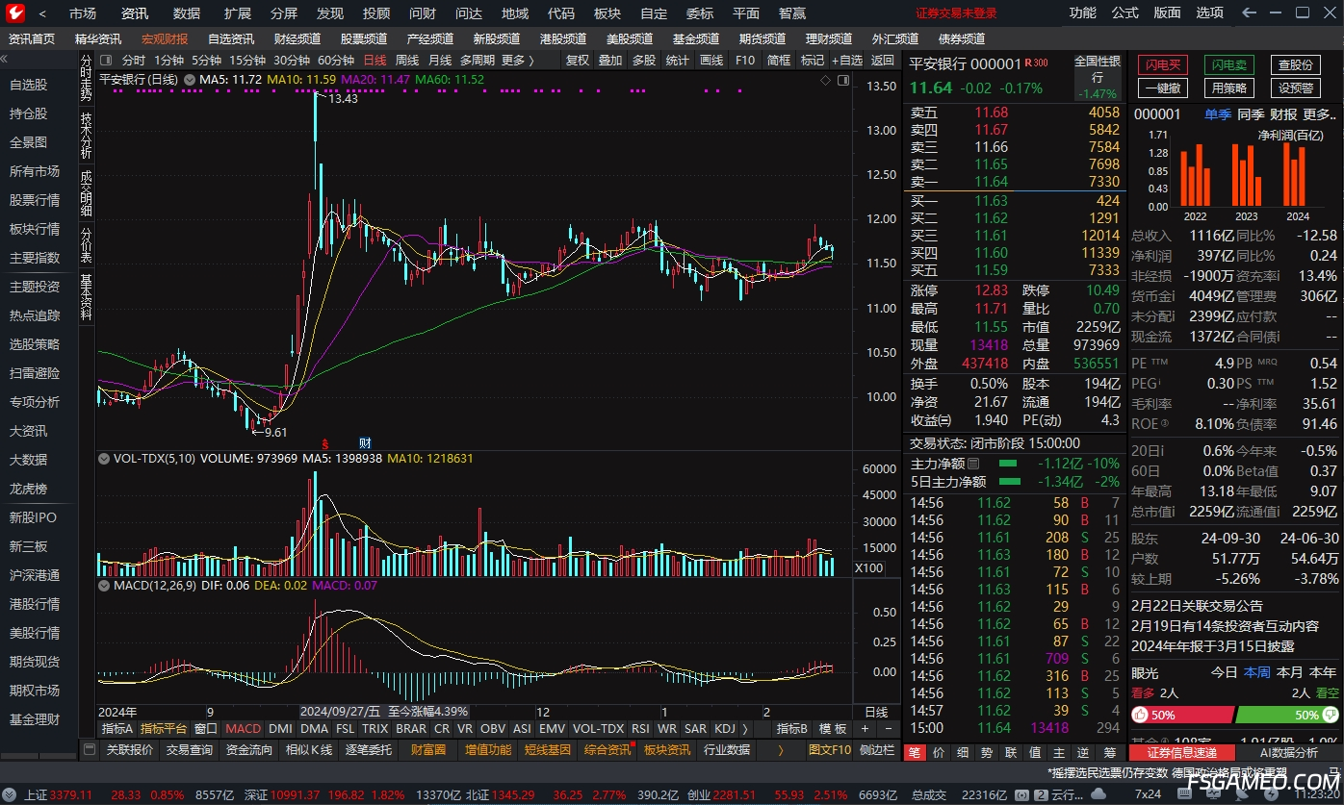Switch to the 股票频道 tab
1344x805 pixels.
pyautogui.click(x=364, y=39)
